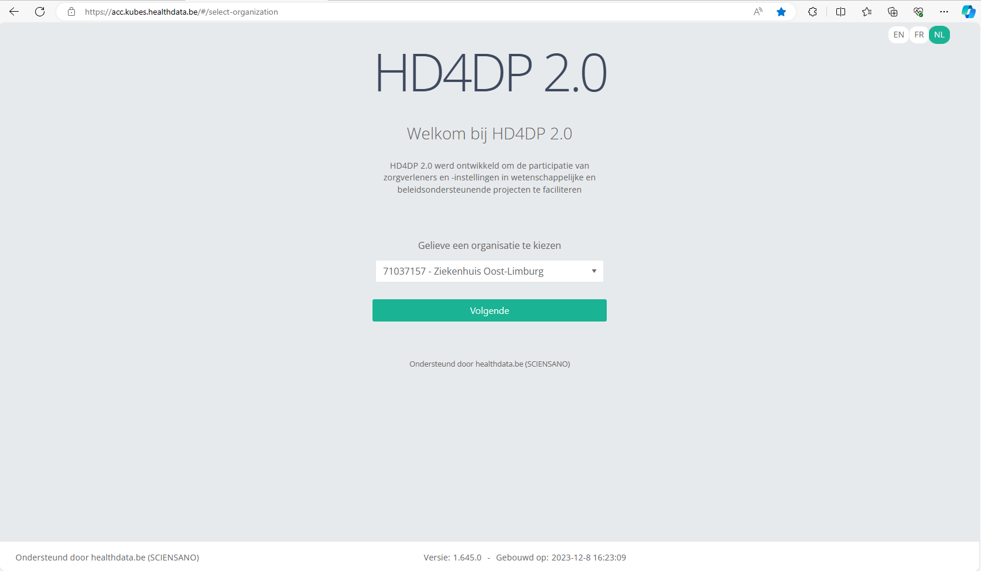This screenshot has width=981, height=571.
Task: Go back to the previous page
Action: pos(14,12)
